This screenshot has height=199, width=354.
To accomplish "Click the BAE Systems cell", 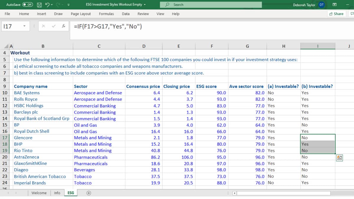I will (43, 93).
